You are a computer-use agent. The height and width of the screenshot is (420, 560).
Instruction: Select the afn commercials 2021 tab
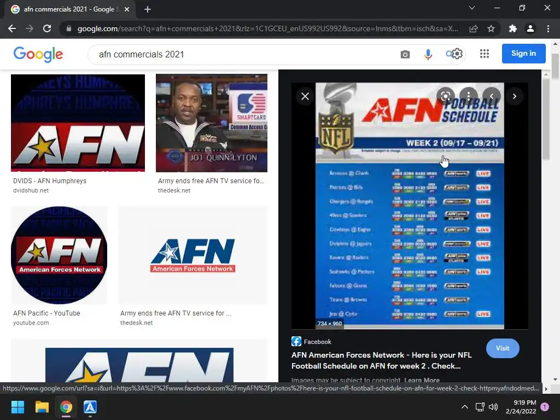click(x=69, y=9)
